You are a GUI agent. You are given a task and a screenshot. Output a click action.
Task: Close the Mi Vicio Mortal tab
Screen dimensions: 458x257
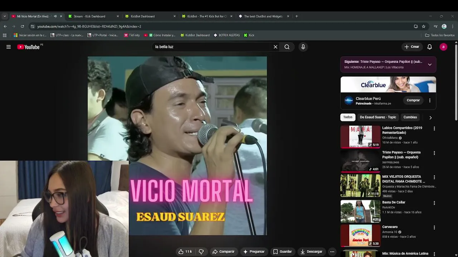[x=61, y=16]
